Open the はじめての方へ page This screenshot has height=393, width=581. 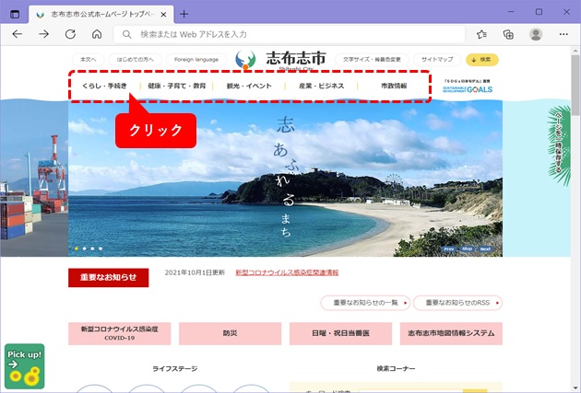[136, 60]
